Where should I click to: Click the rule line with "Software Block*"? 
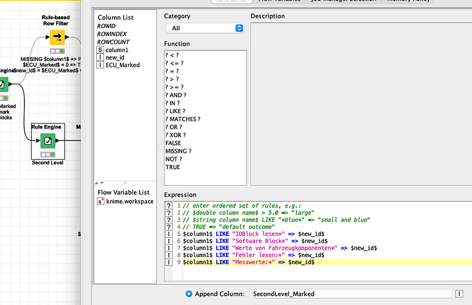click(255, 241)
